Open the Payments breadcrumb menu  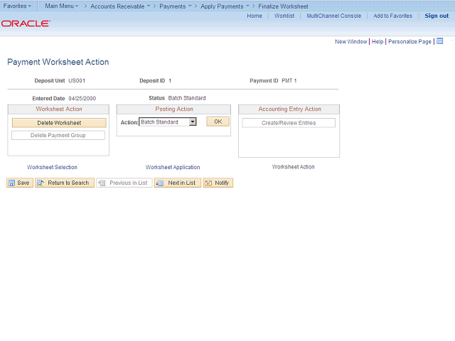click(x=176, y=6)
